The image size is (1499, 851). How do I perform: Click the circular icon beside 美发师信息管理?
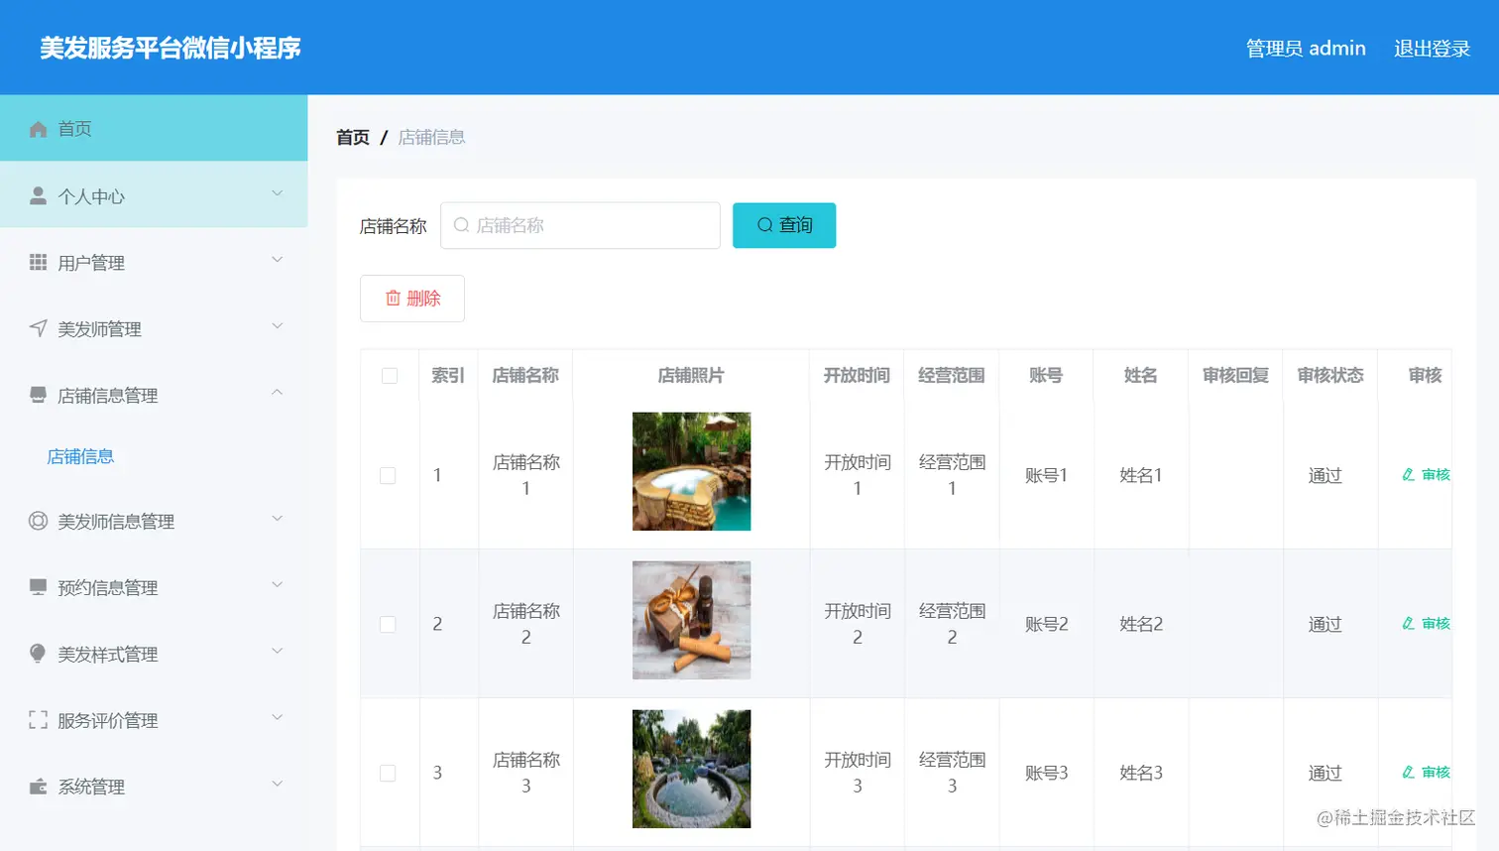point(38,521)
